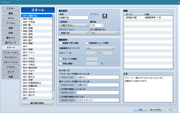The image size is (180, 113).
Task: Select state 0004 毒
Action: [37, 25]
